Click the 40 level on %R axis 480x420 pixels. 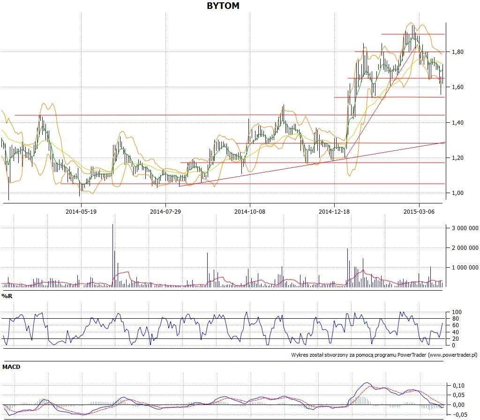[x=456, y=332]
